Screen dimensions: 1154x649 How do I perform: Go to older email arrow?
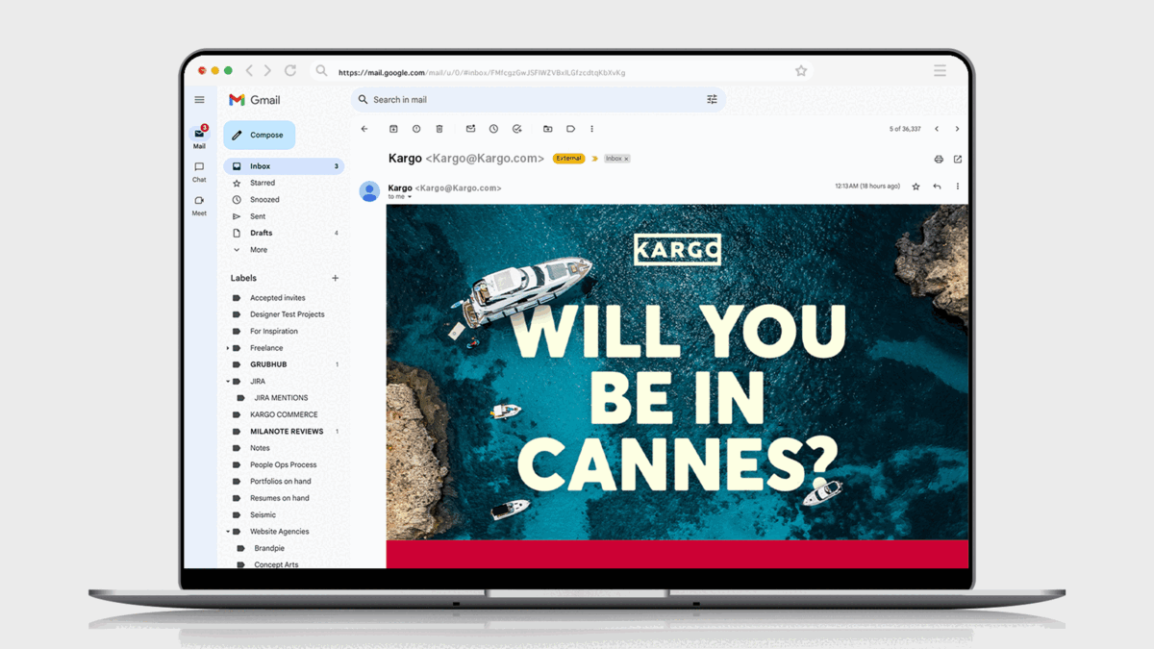coord(957,129)
